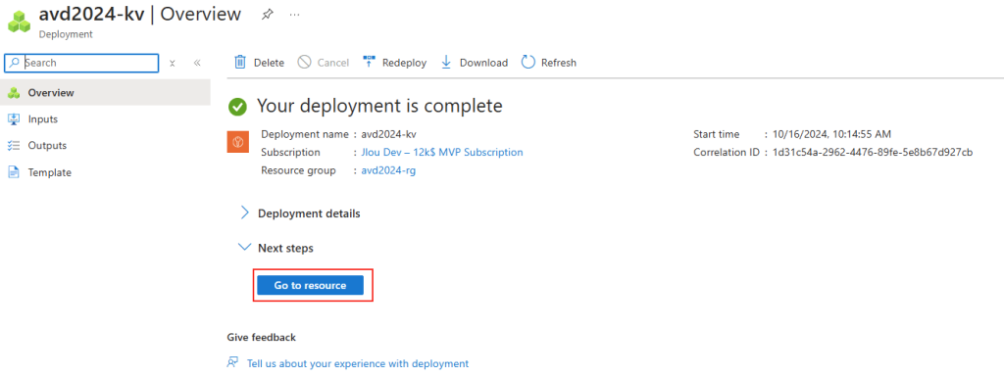Open Tell us about your experience link
Screen dimensions: 1004x377
pyautogui.click(x=358, y=363)
